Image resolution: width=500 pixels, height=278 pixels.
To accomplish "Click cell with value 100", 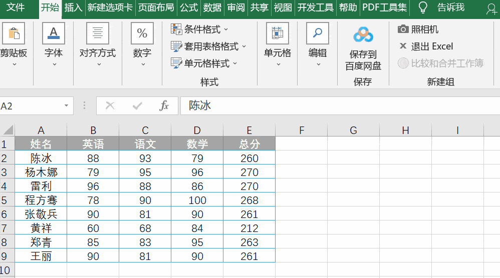I will pyautogui.click(x=197, y=200).
